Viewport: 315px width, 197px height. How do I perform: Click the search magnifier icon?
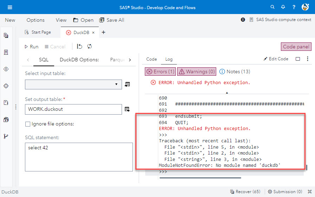pyautogui.click(x=272, y=7)
